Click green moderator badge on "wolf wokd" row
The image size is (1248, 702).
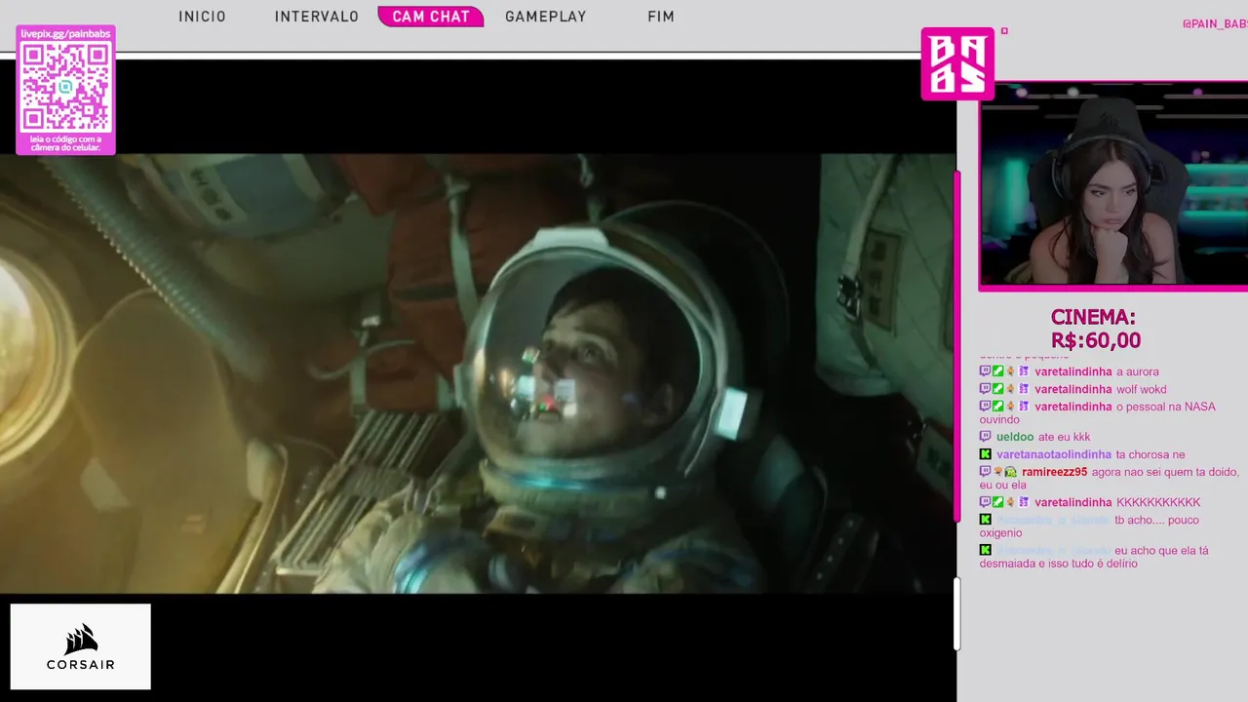click(998, 389)
